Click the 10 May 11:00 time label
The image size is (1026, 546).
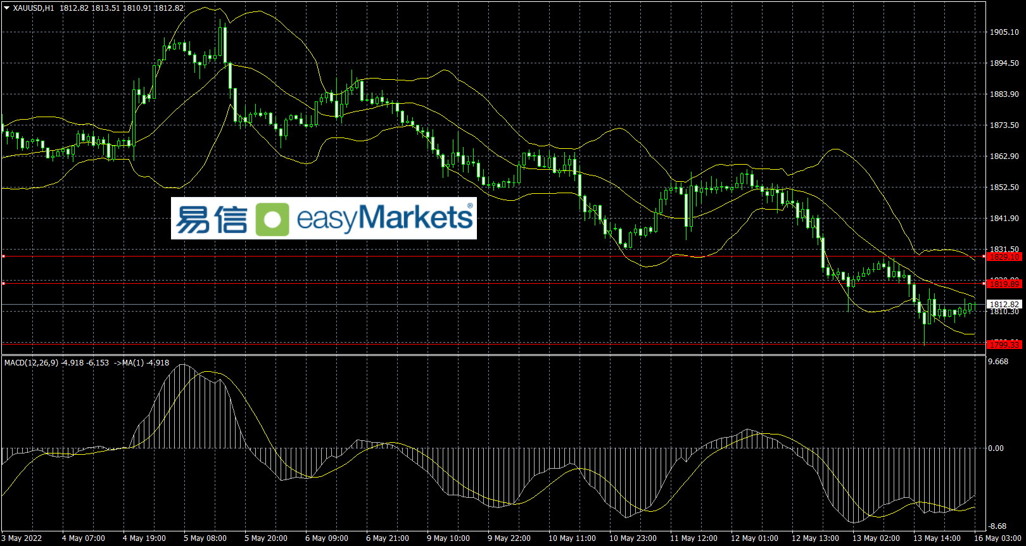click(572, 538)
